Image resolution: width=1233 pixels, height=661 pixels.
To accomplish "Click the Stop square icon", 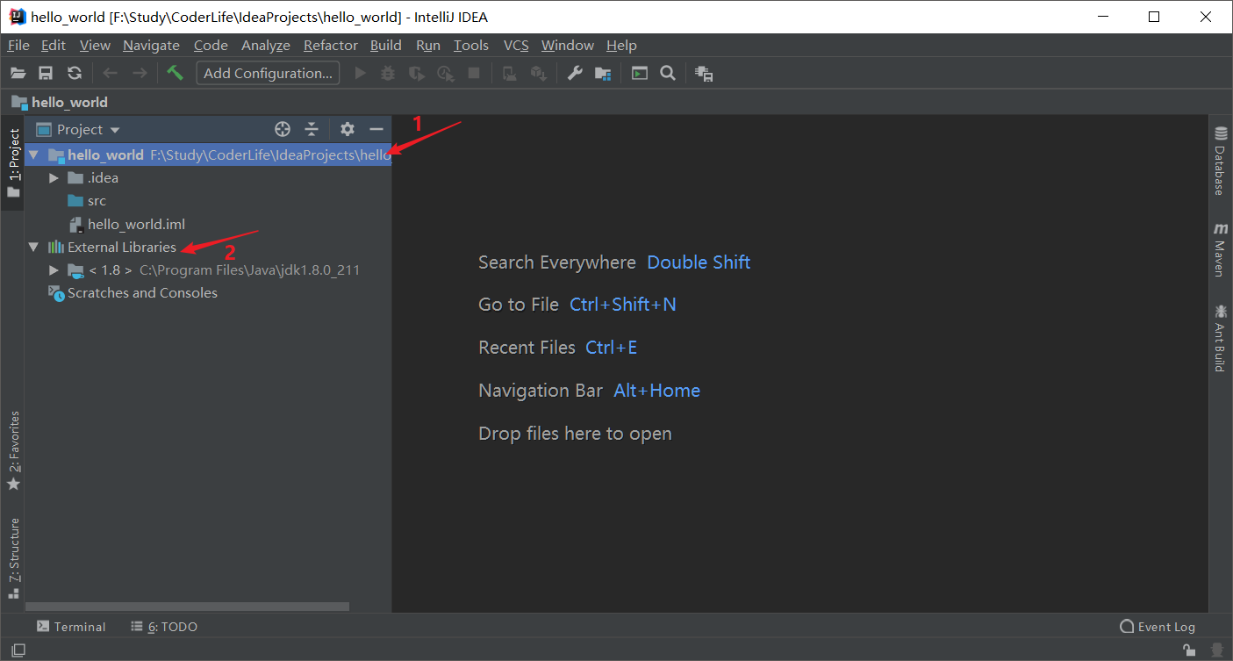I will click(x=474, y=74).
